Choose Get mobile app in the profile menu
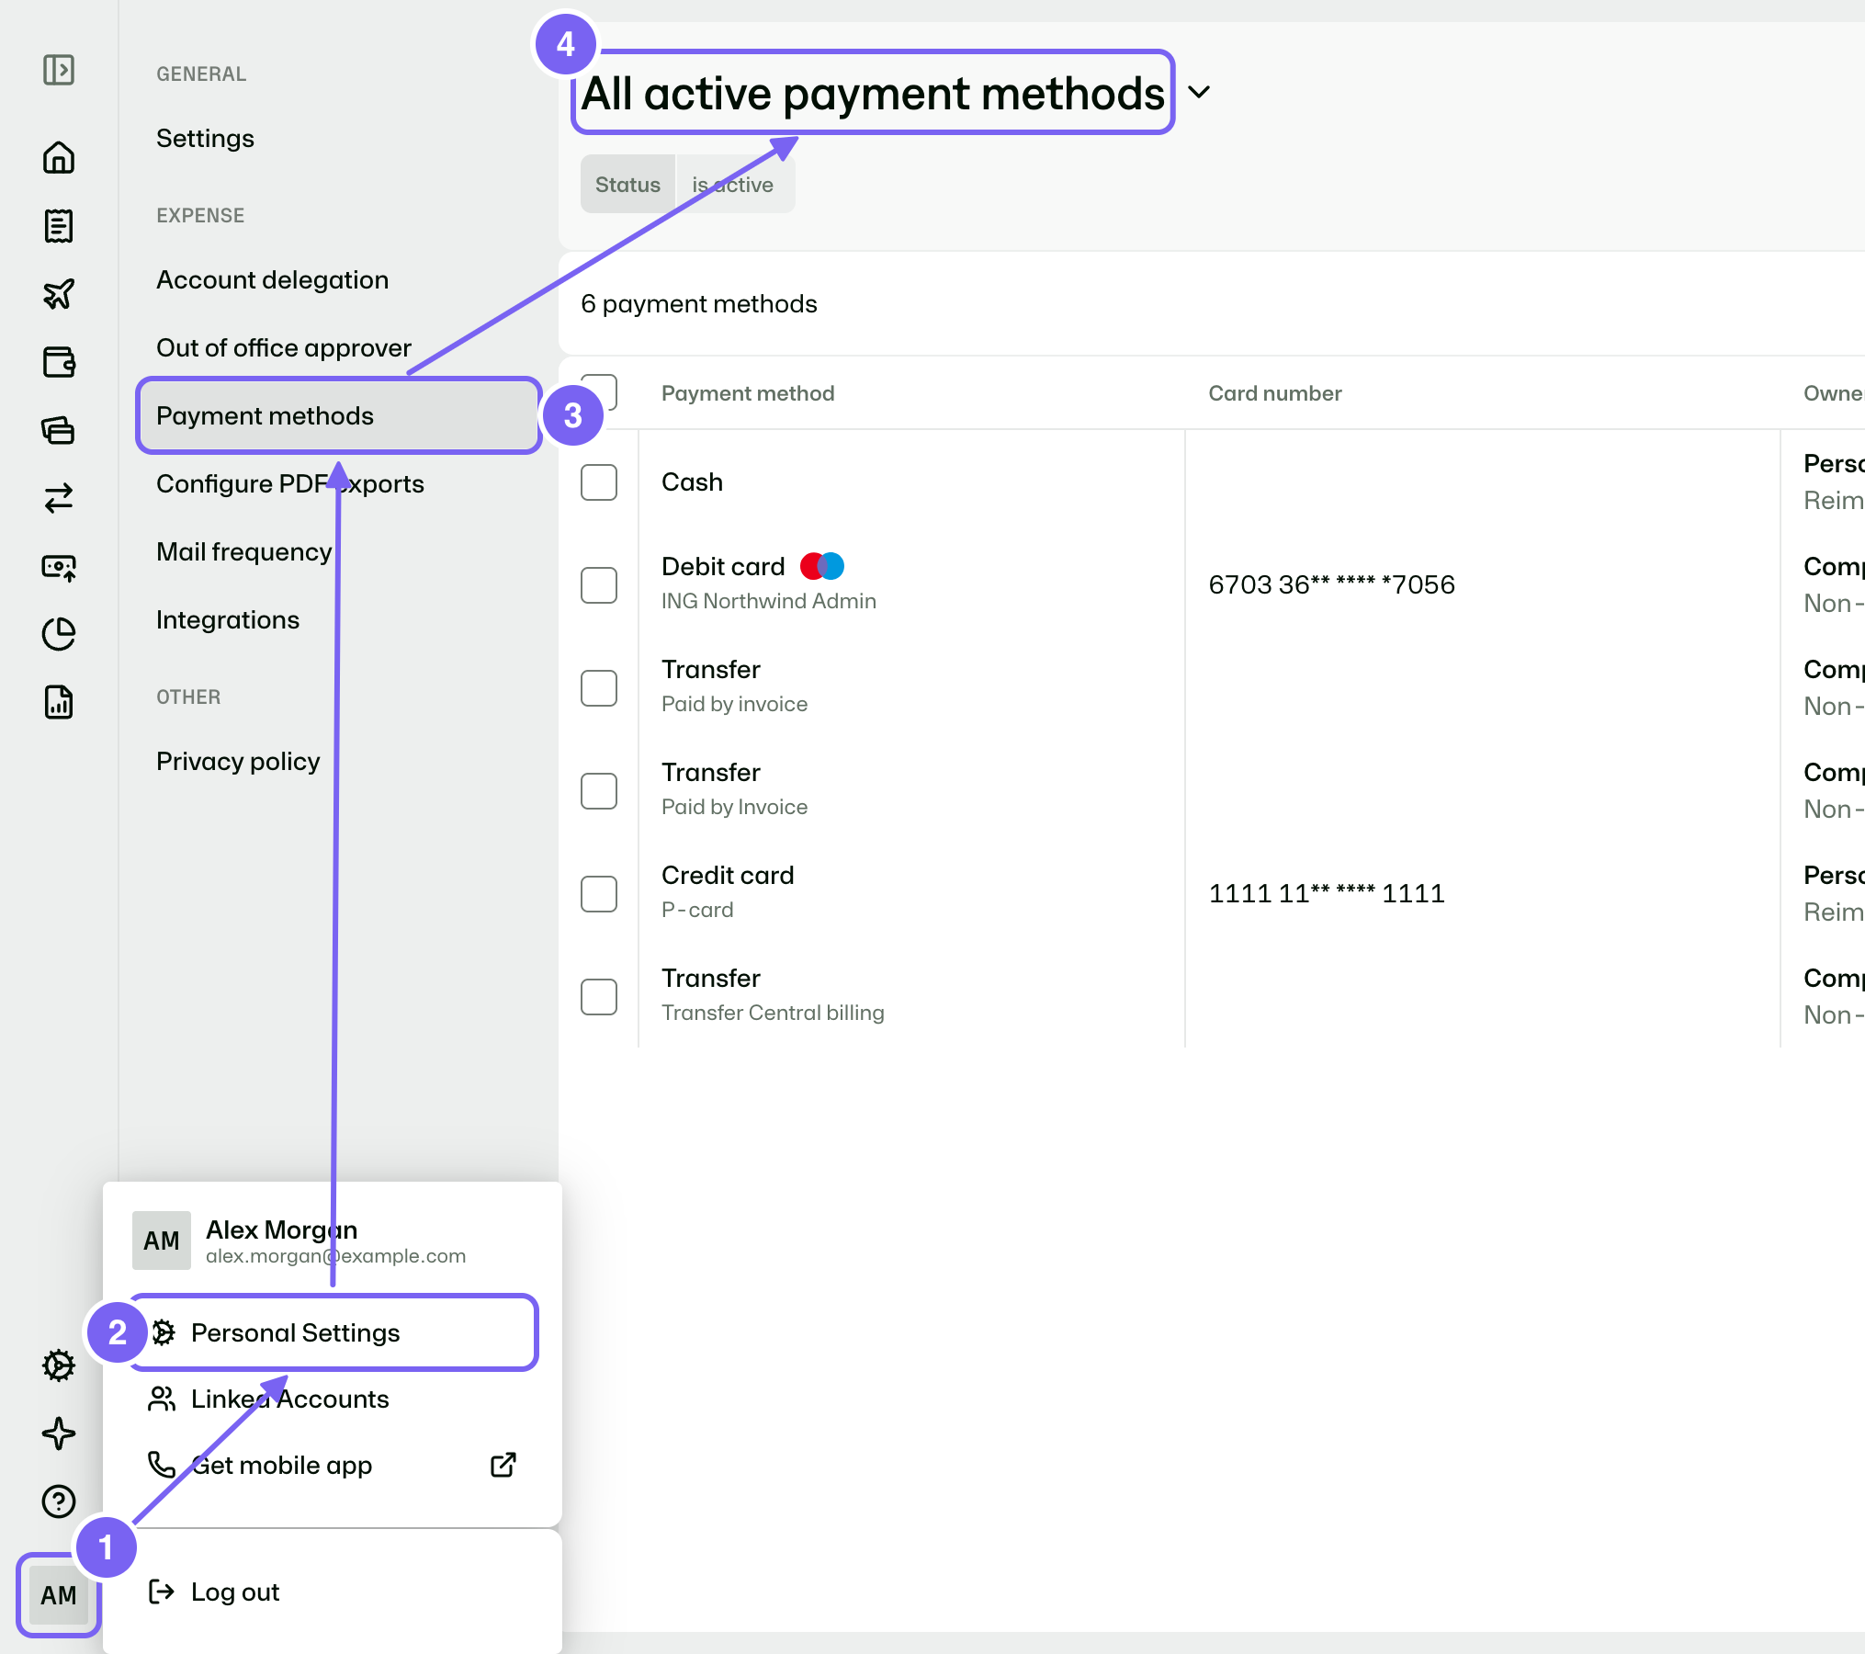This screenshot has width=1865, height=1654. click(333, 1465)
